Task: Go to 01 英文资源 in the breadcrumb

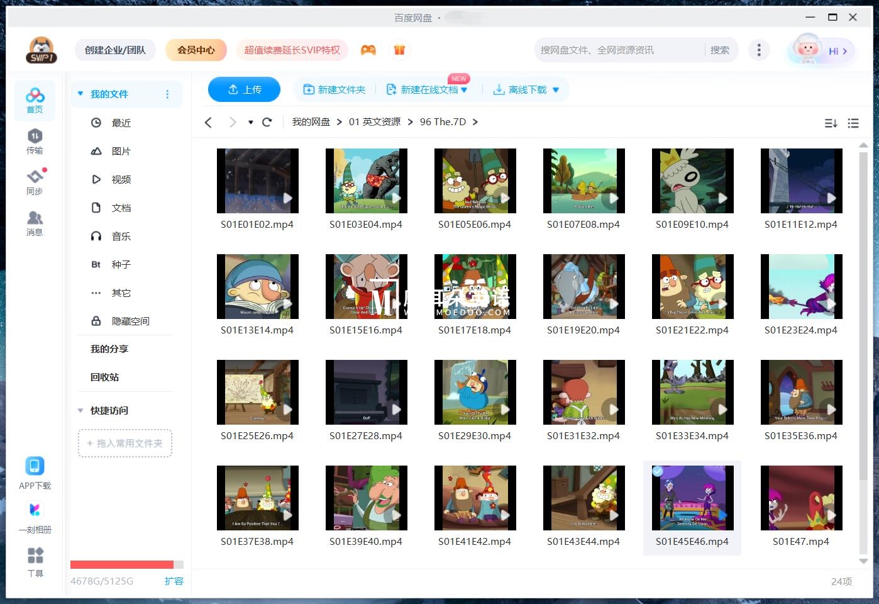Action: click(374, 121)
